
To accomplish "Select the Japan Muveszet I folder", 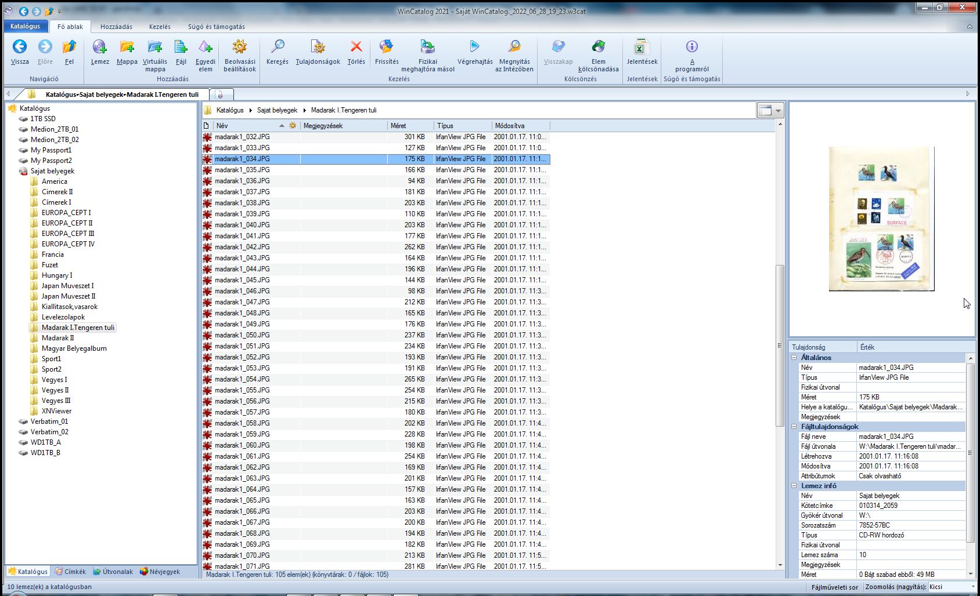I will tap(67, 286).
